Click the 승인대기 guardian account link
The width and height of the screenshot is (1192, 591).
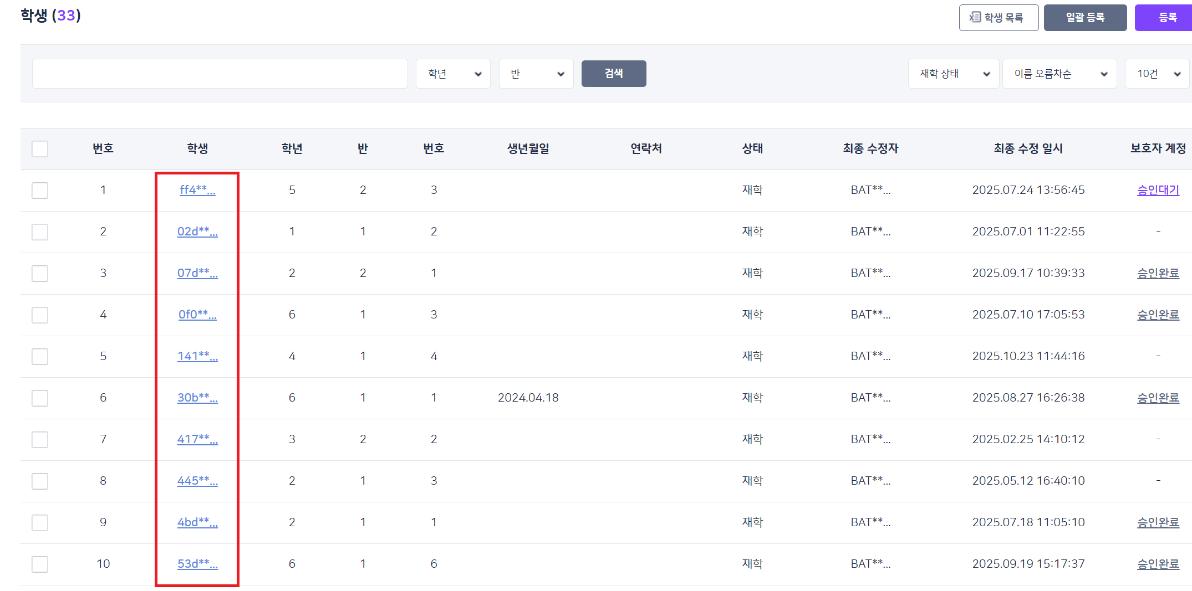1158,190
